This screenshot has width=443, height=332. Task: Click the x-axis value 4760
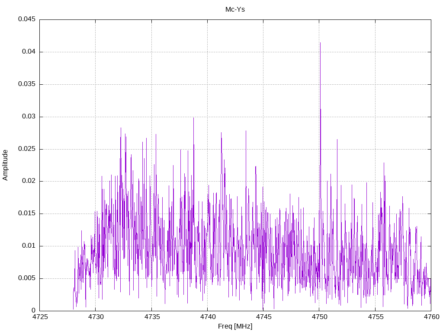coord(431,317)
